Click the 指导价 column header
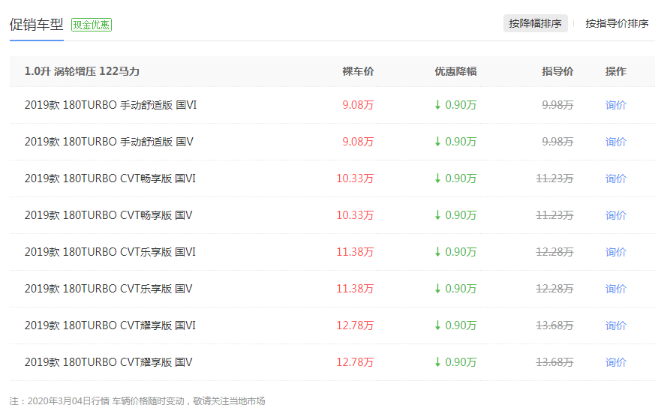The image size is (661, 417). (557, 71)
